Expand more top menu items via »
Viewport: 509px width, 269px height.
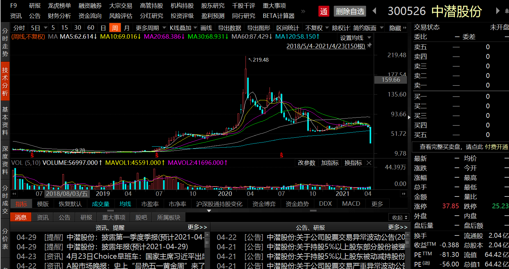click(303, 11)
